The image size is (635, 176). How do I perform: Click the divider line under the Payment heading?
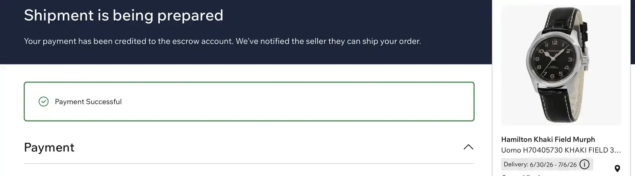click(x=249, y=163)
